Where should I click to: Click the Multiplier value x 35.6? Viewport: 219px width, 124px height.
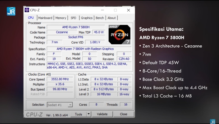pyautogui.click(x=60, y=84)
